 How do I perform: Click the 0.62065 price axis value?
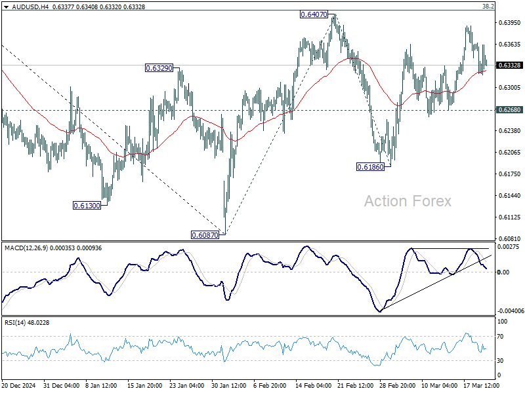(x=510, y=153)
